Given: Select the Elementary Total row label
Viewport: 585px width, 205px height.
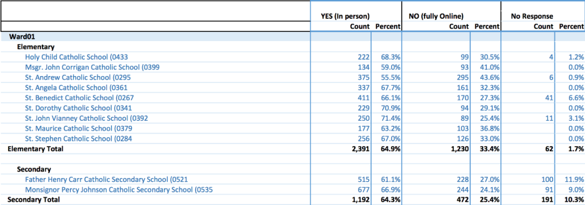Looking at the screenshot, I should (x=35, y=149).
